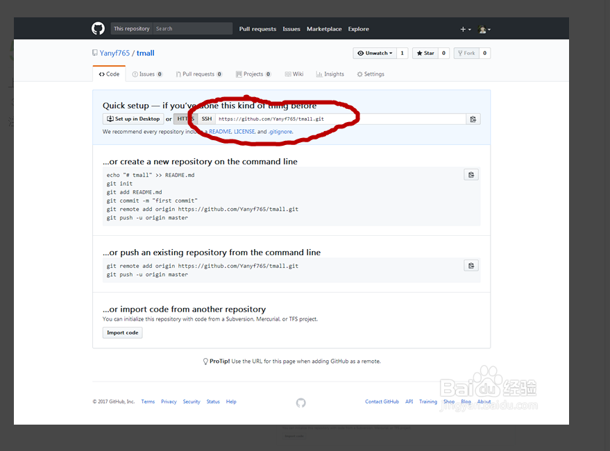Screen dimensions: 610x451
Task: Open the .gitignore link
Action: pos(280,132)
